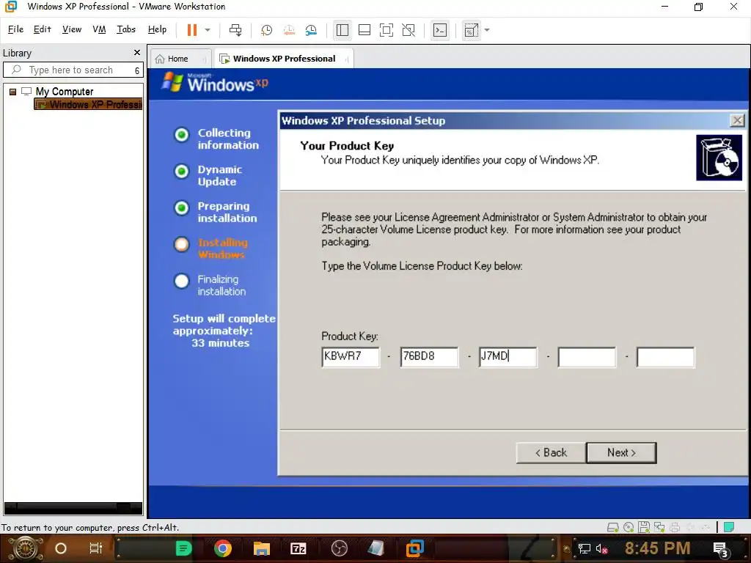Toggle the console view icon

pyautogui.click(x=440, y=30)
